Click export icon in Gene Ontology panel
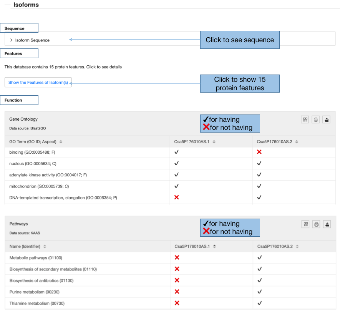 point(326,119)
